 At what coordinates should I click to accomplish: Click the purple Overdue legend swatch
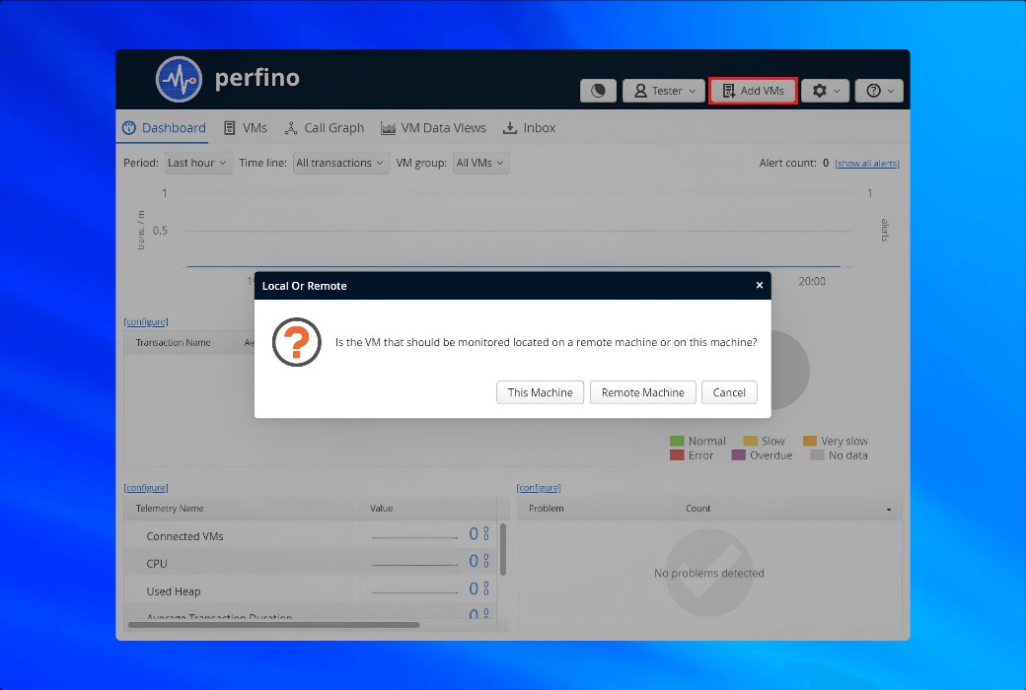click(738, 455)
